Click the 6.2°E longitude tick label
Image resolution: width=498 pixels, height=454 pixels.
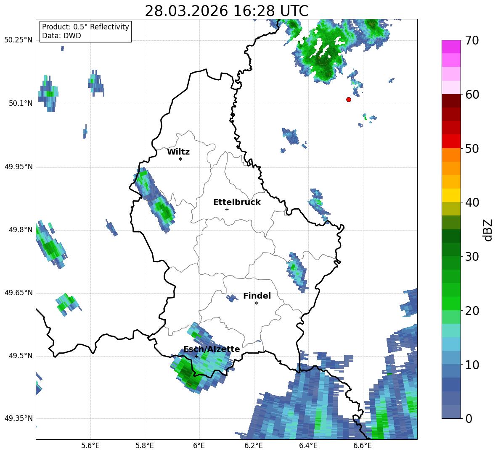(254, 446)
